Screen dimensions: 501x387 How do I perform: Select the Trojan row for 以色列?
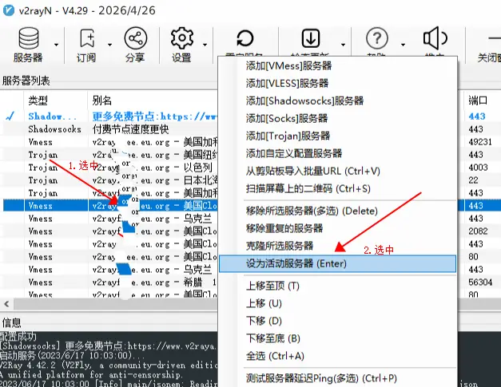click(x=110, y=168)
